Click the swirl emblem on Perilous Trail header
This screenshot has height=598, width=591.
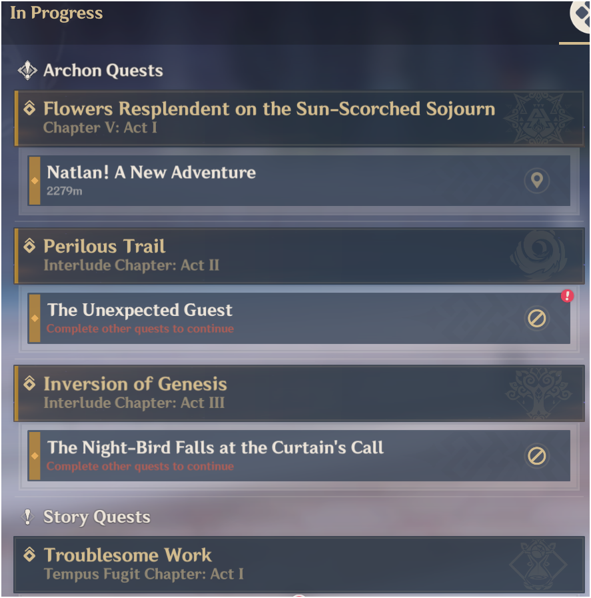click(x=538, y=256)
